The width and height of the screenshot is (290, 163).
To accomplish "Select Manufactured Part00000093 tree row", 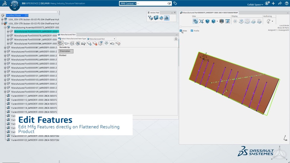I will [x=34, y=59].
